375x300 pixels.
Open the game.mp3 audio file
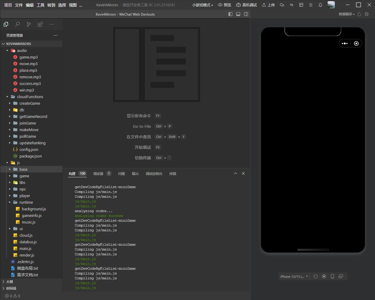click(x=28, y=57)
